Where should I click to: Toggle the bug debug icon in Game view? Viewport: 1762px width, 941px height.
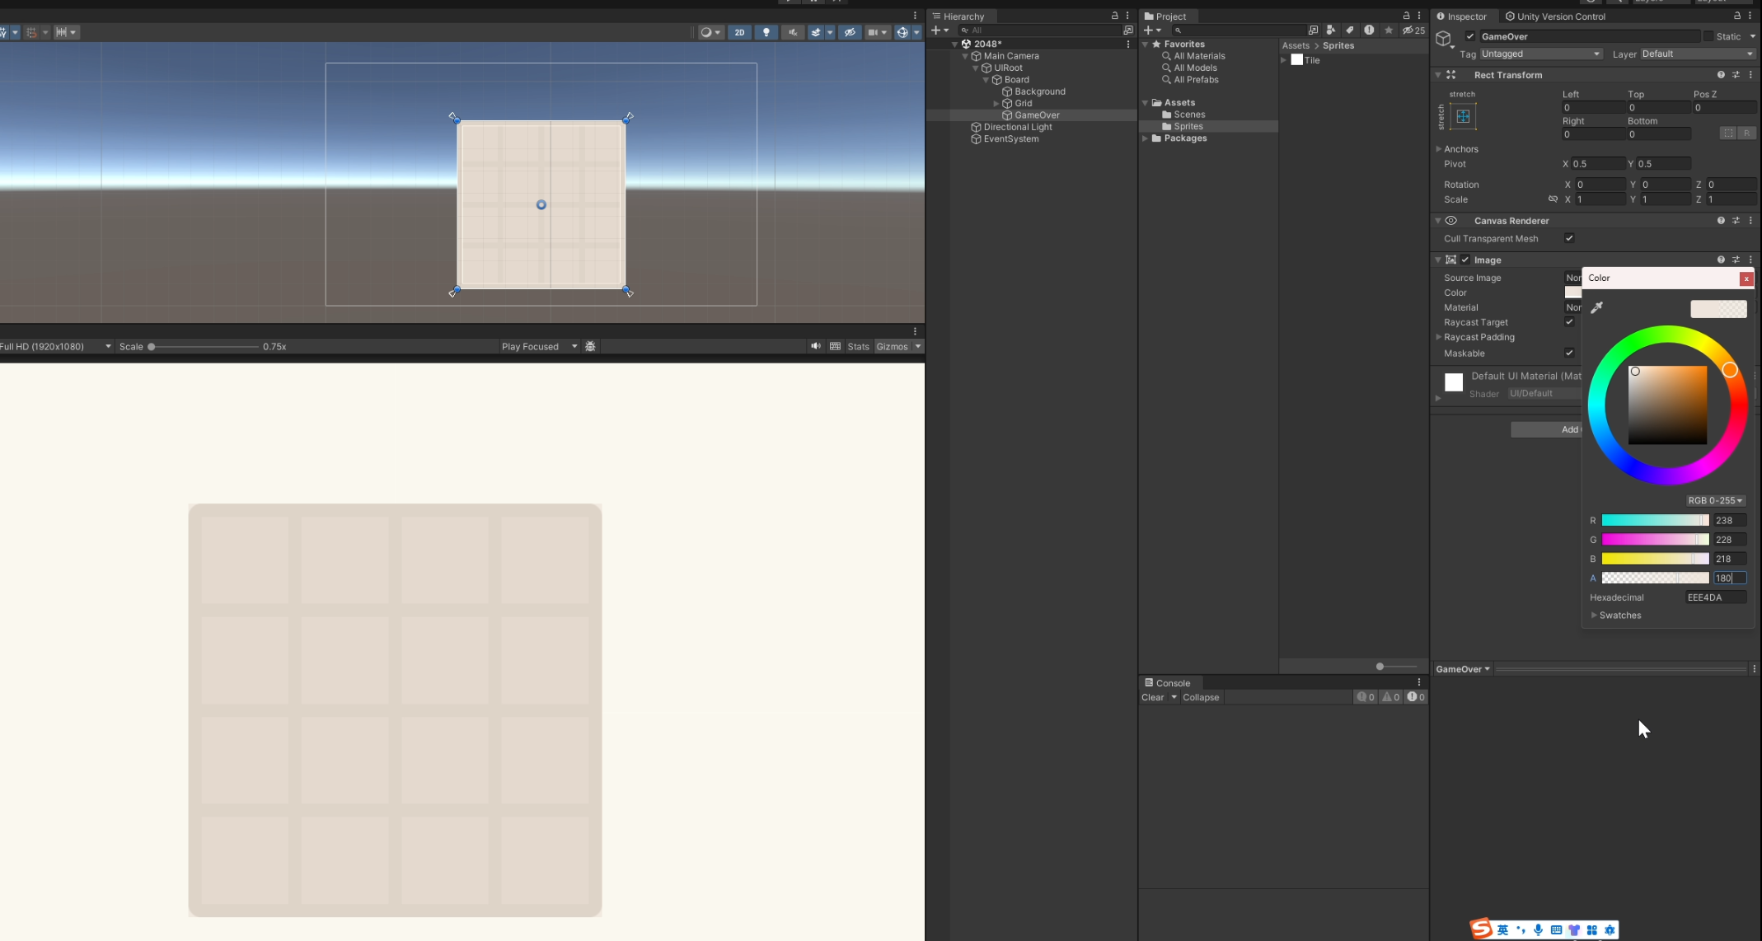coord(590,346)
